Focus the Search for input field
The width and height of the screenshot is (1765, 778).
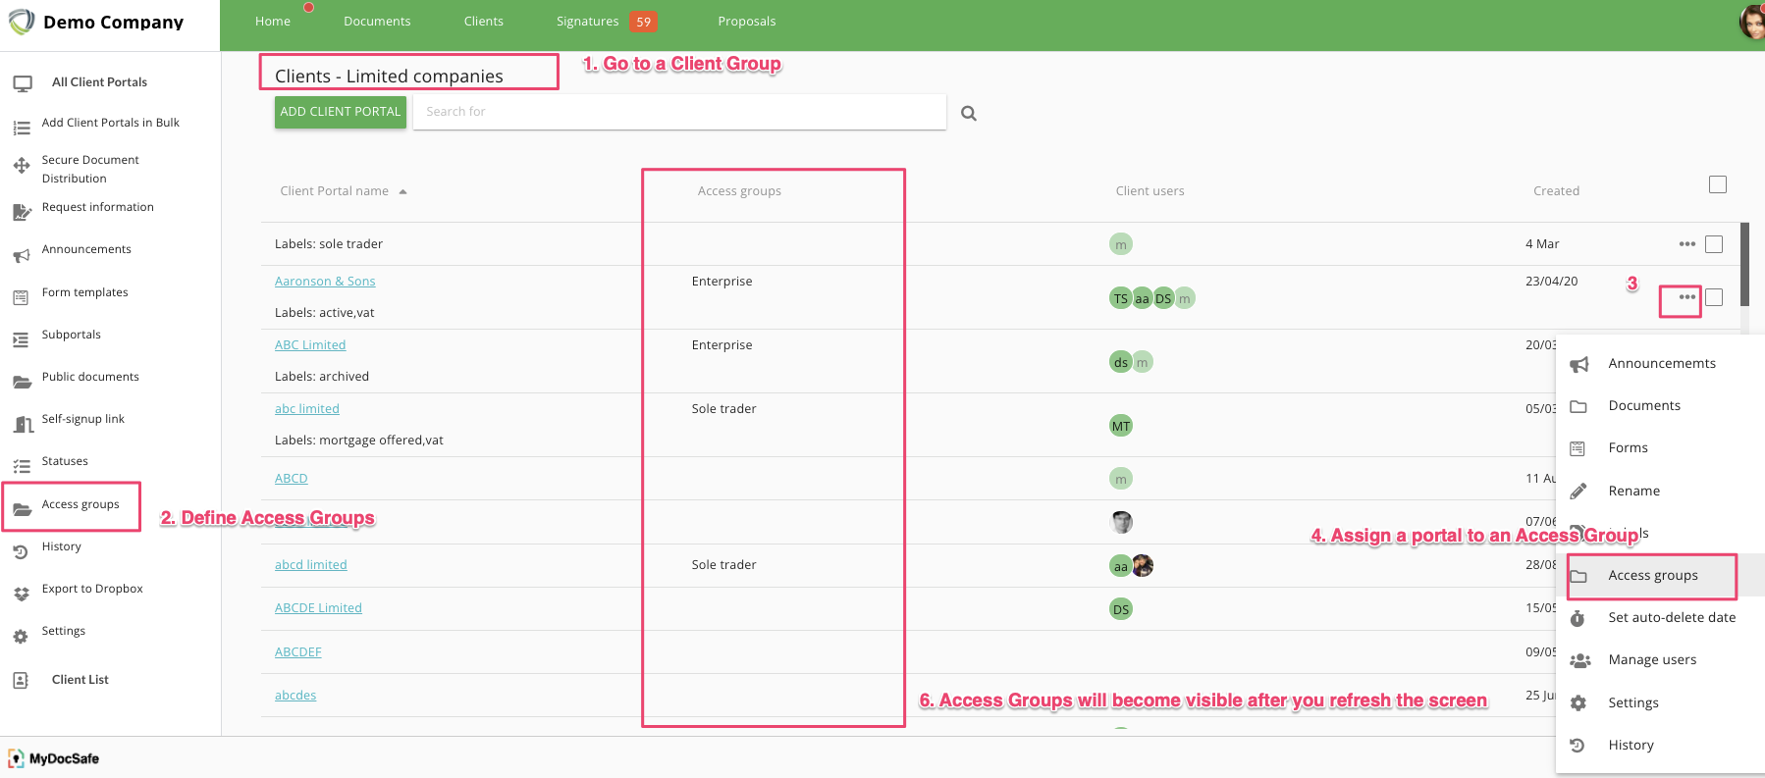pos(679,112)
